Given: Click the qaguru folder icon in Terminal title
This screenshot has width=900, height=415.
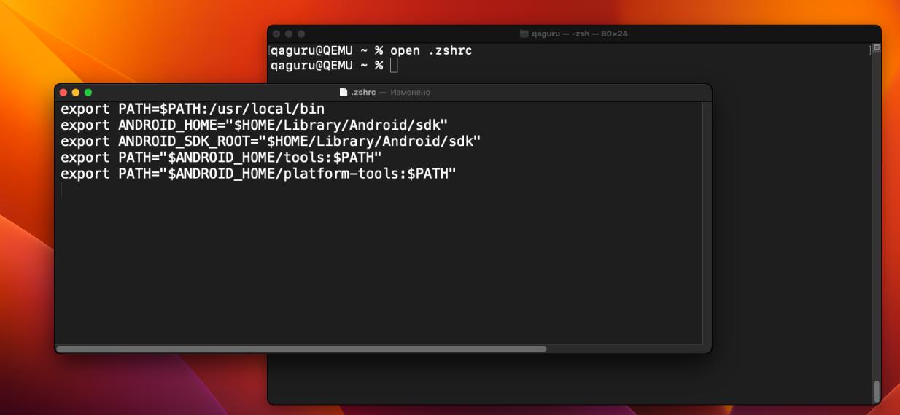Looking at the screenshot, I should (x=524, y=34).
